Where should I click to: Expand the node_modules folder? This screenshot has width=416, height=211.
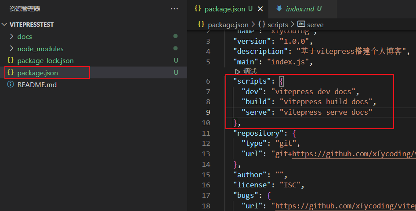point(11,49)
